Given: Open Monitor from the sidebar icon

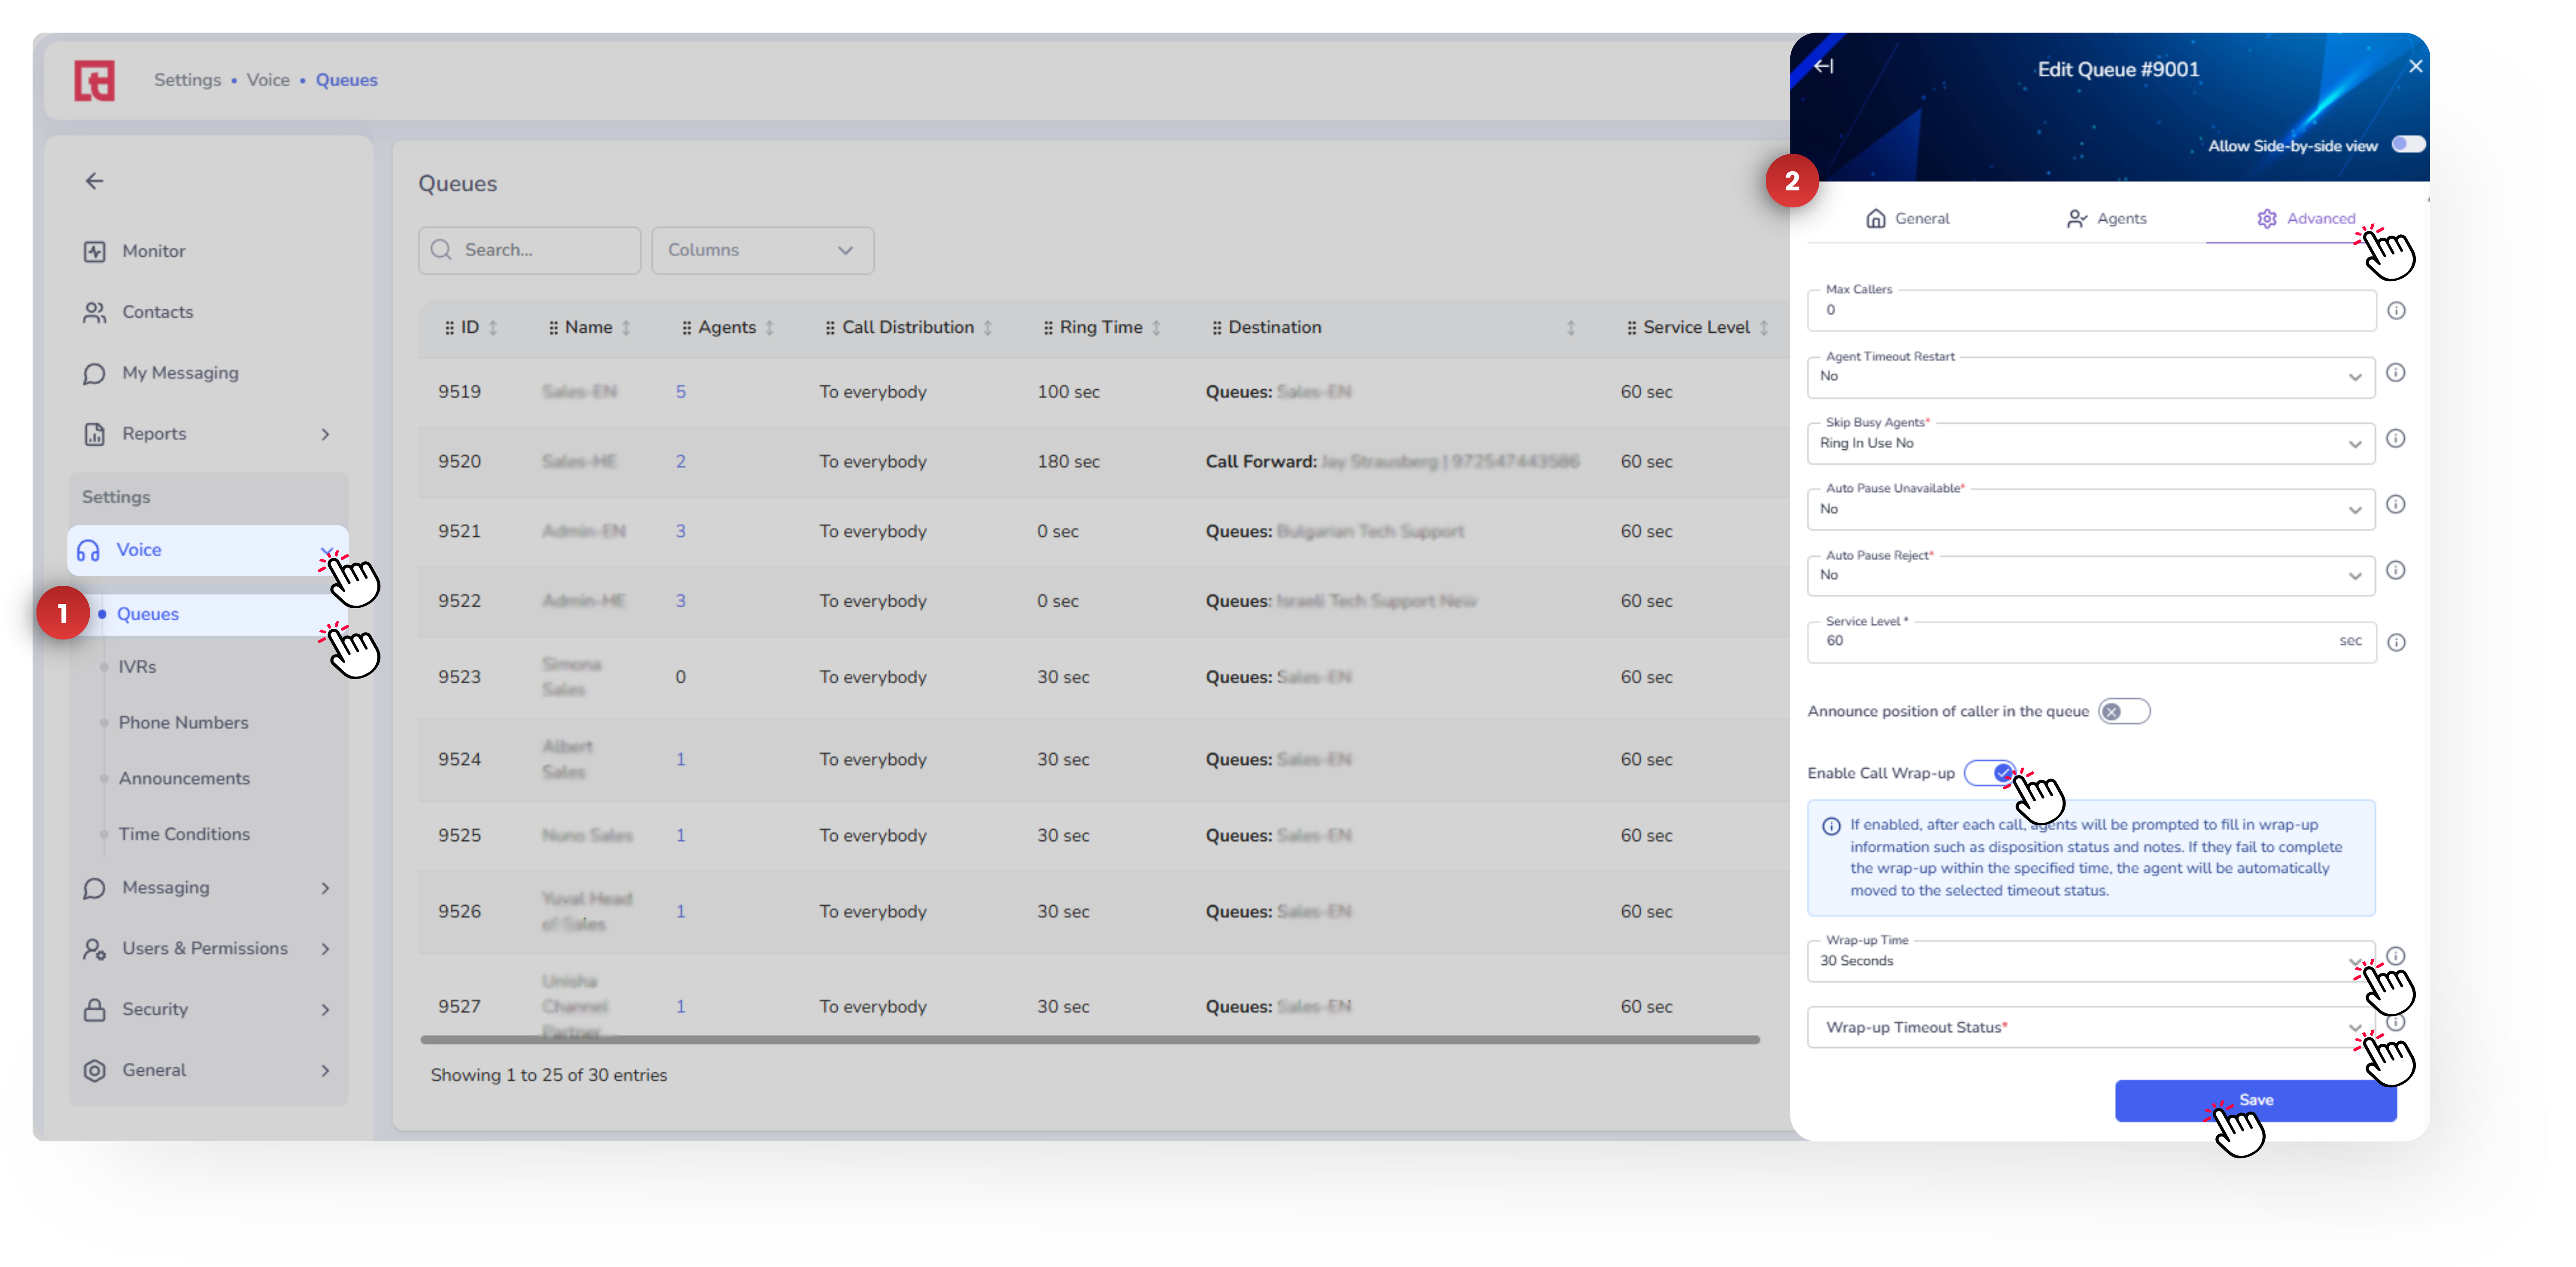Looking at the screenshot, I should [x=94, y=251].
